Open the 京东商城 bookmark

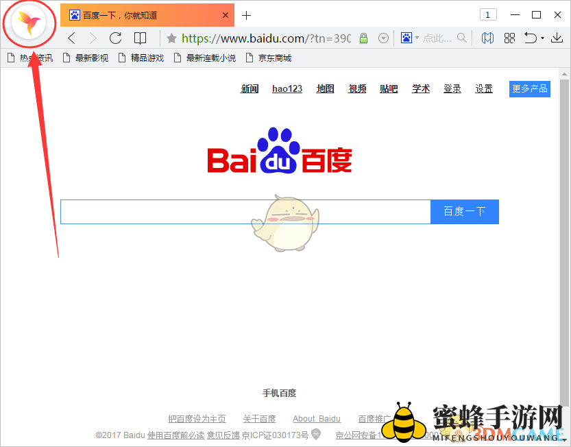[269, 58]
